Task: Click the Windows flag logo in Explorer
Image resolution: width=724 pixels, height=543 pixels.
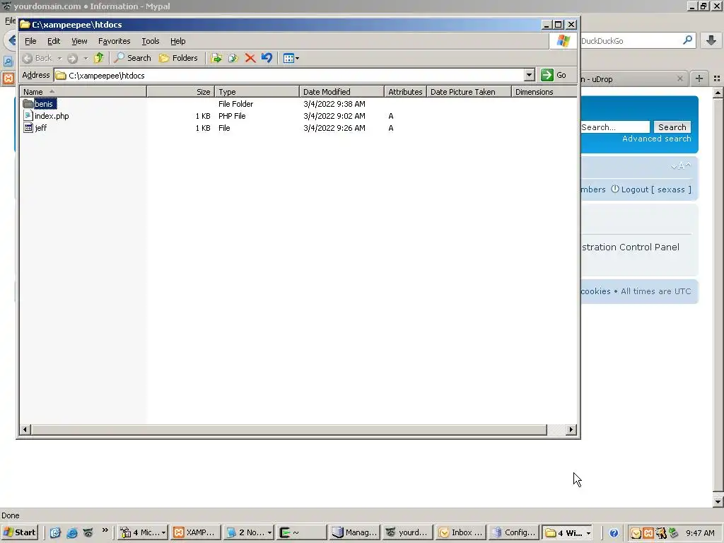Action: coord(563,41)
